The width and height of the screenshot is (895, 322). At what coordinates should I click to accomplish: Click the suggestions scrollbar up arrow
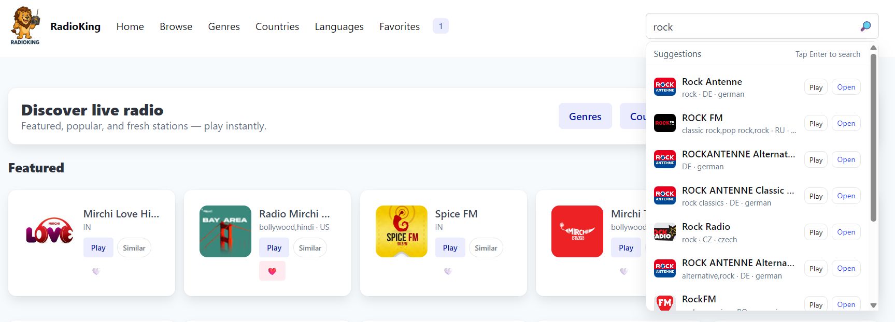point(873,48)
